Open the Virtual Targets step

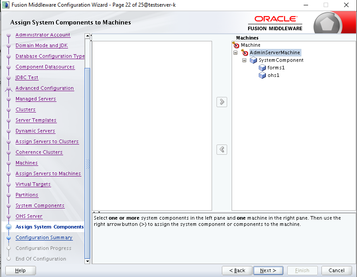click(33, 185)
